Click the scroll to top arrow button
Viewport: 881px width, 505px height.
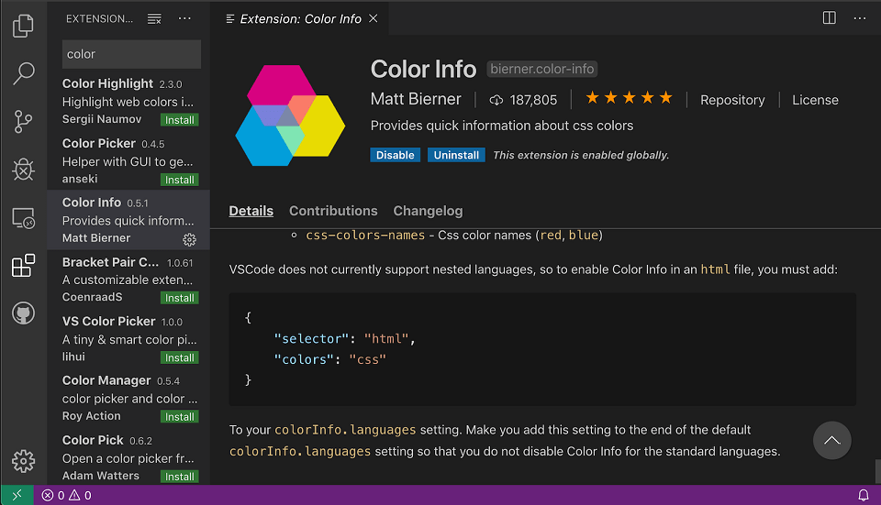[831, 441]
